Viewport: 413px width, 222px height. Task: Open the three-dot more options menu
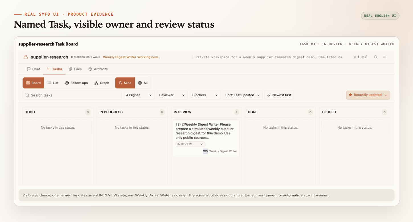[385, 57]
